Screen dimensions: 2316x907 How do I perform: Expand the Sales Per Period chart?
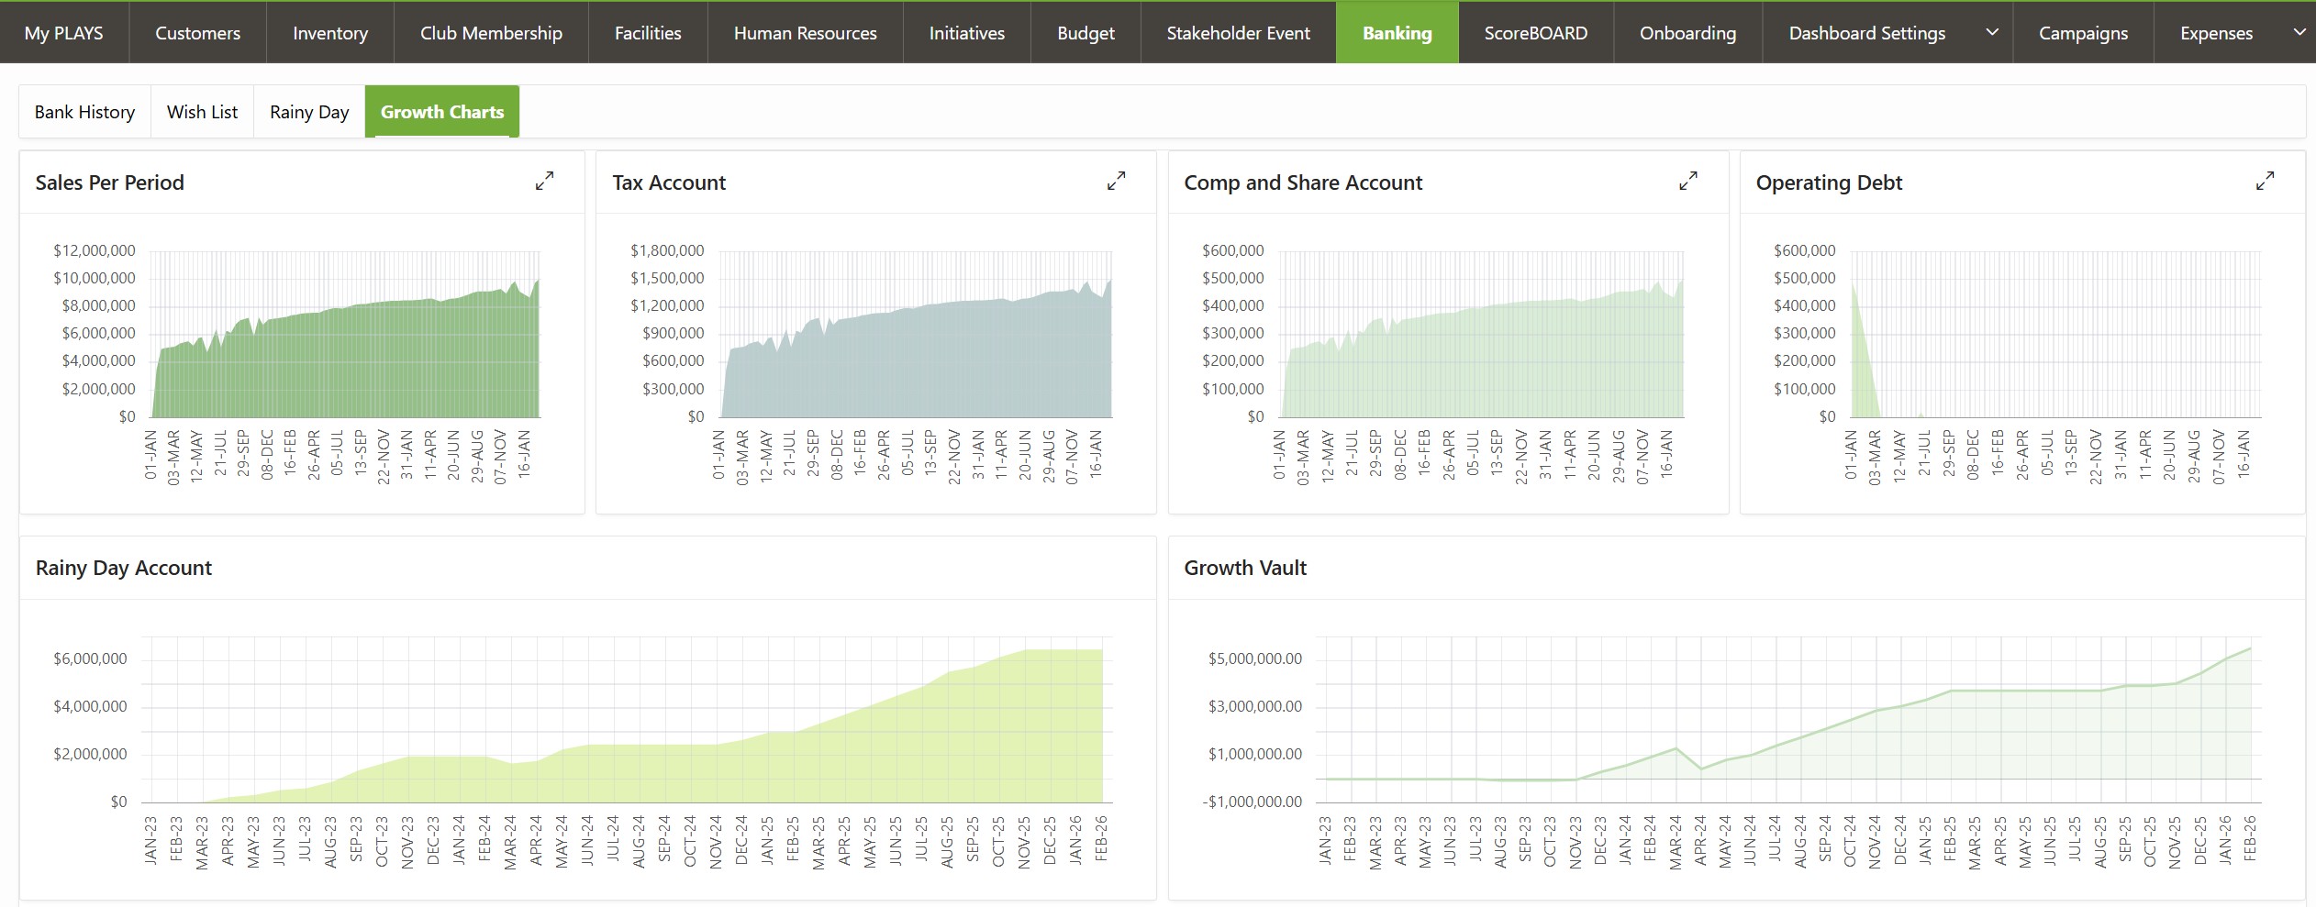coord(544,182)
